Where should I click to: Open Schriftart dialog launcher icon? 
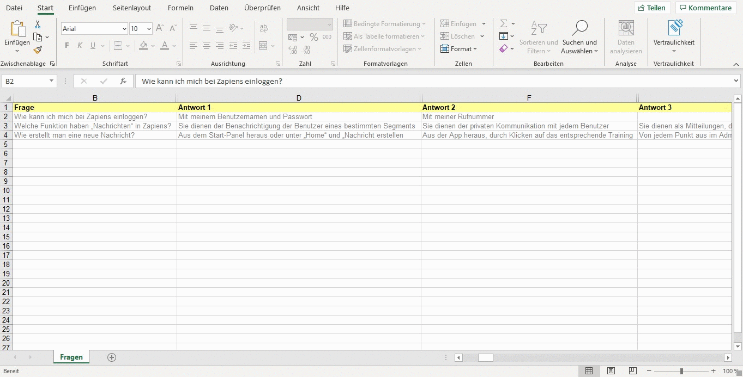click(179, 64)
